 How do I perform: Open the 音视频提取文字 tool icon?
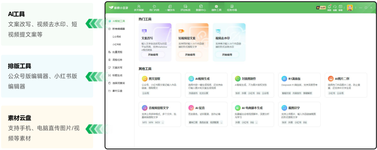pyautogui.click(x=145, y=108)
